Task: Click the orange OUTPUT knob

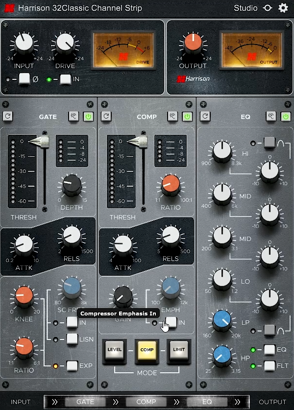Action: (193, 43)
